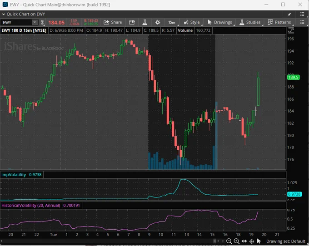Click the scroll left small arrow
The width and height of the screenshot is (309, 246).
tap(218, 241)
